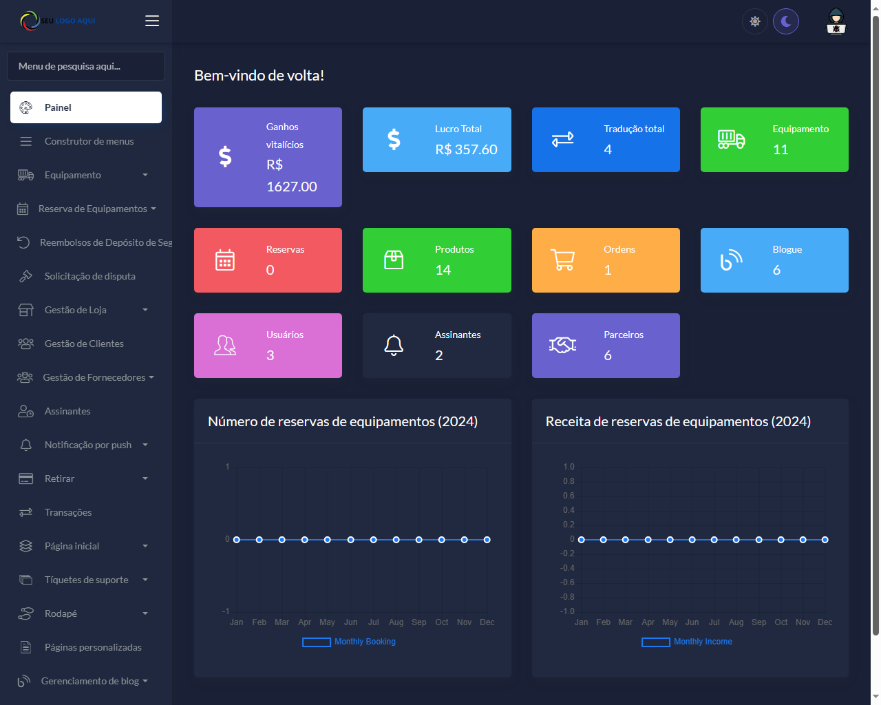The width and height of the screenshot is (881, 705).
Task: Click the user avatar icon
Action: (x=836, y=21)
